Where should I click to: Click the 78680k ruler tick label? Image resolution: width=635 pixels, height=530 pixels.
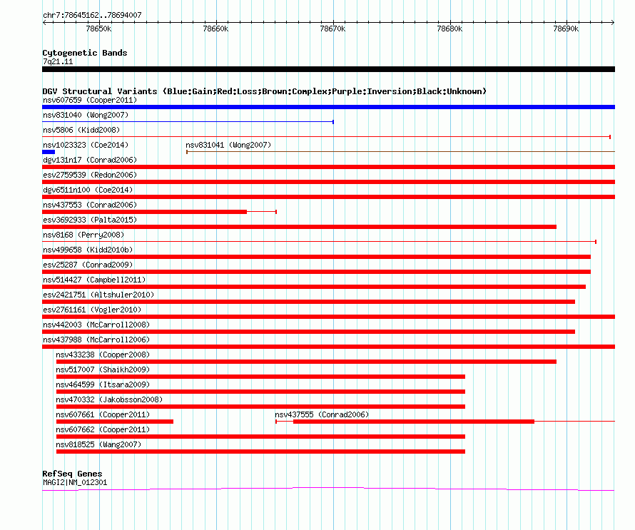tap(449, 29)
